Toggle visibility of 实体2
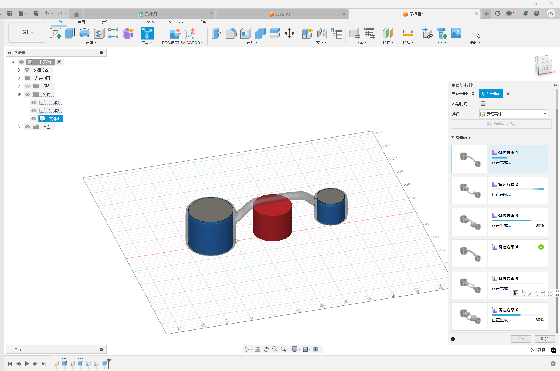This screenshot has width=560, height=371. click(x=33, y=111)
